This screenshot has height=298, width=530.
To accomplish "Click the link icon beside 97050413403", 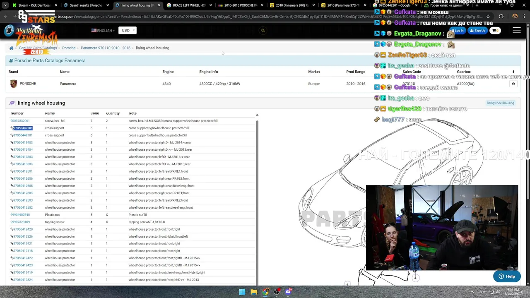I will click(x=12, y=142).
